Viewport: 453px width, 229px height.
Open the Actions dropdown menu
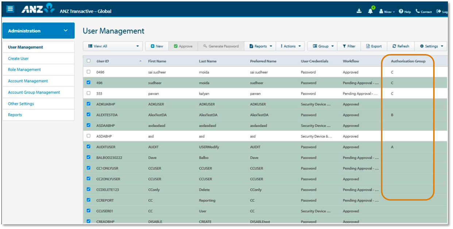[290, 46]
